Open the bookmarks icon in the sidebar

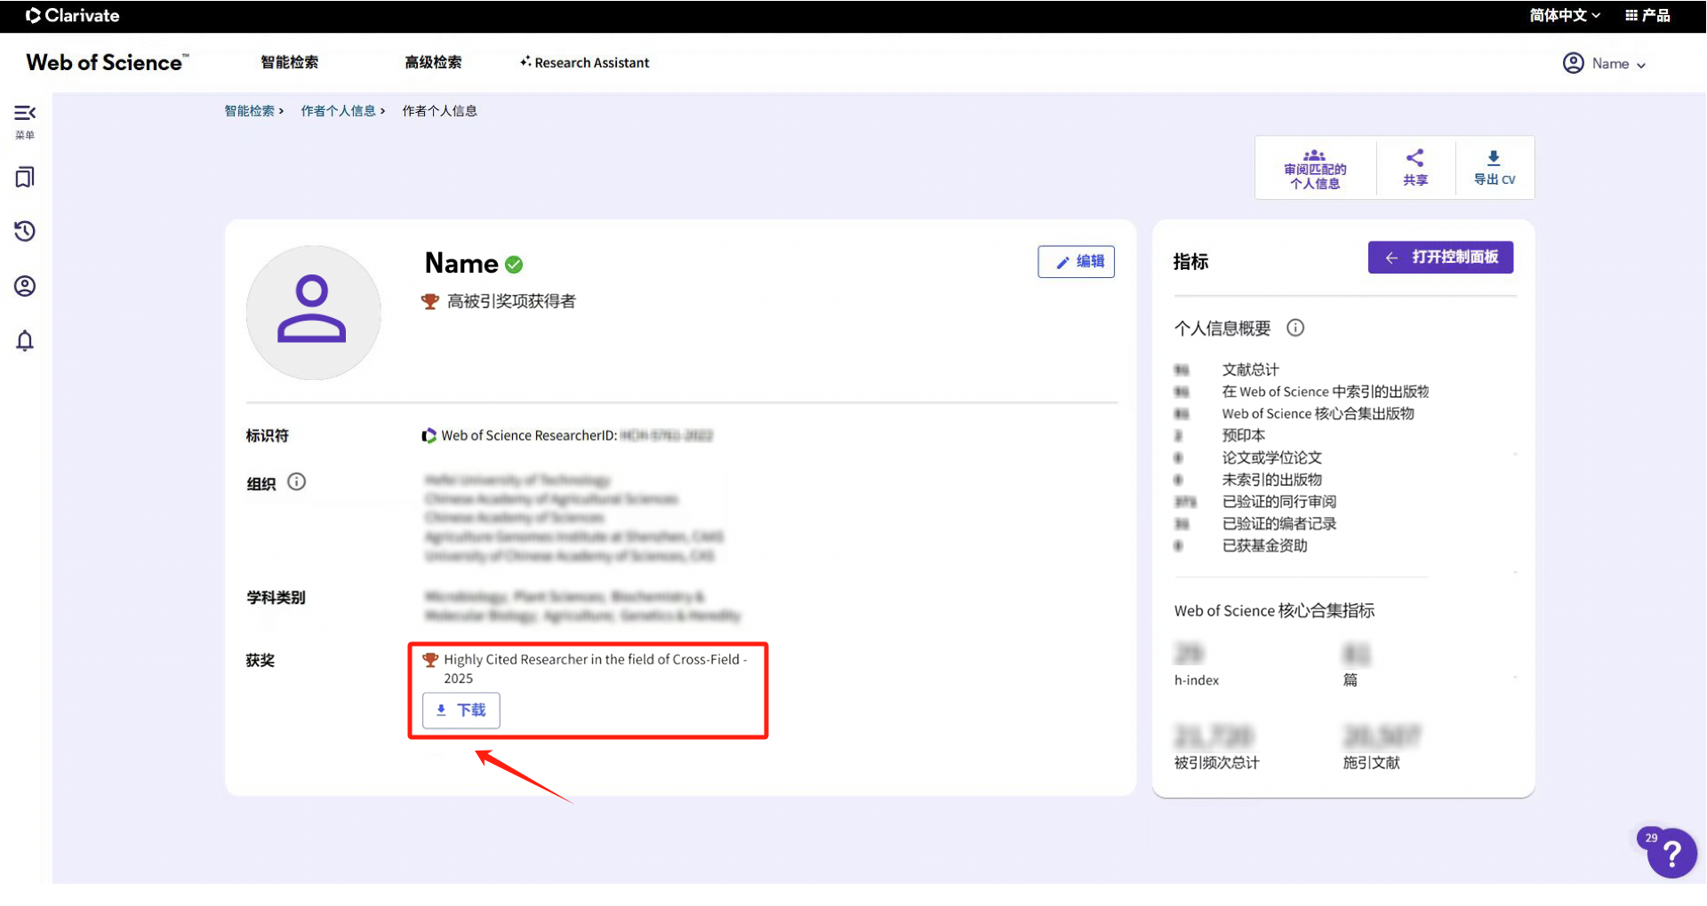pos(24,177)
